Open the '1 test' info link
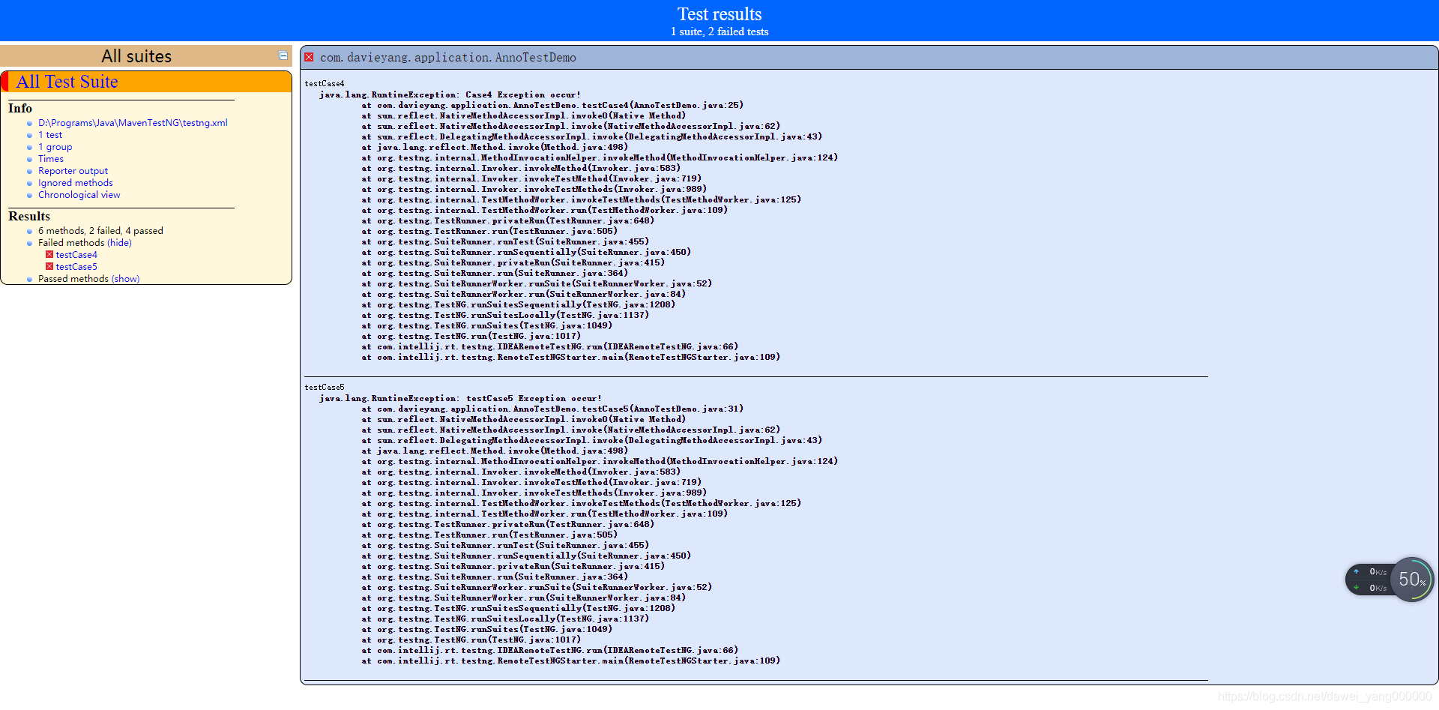The image size is (1439, 710). coord(50,135)
